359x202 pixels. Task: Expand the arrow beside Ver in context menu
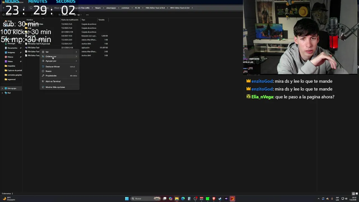(x=76, y=52)
